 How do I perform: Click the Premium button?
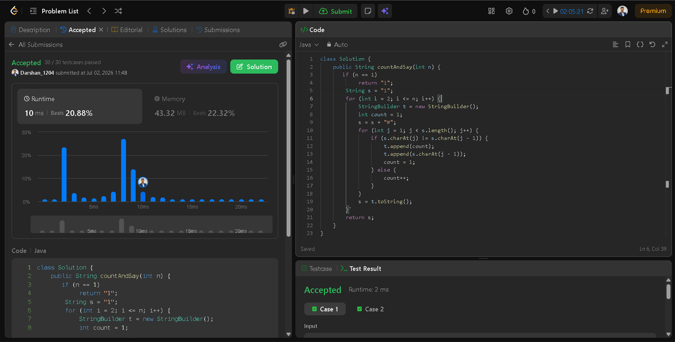(x=652, y=11)
